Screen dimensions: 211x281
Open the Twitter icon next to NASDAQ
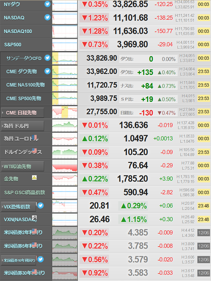[x=47, y=18]
